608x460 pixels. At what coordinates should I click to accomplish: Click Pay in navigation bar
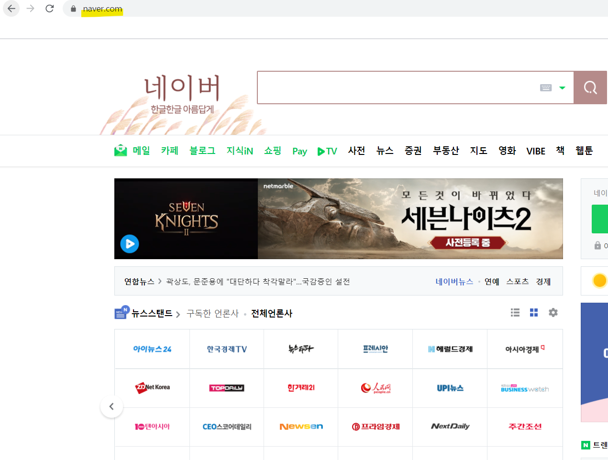point(299,152)
